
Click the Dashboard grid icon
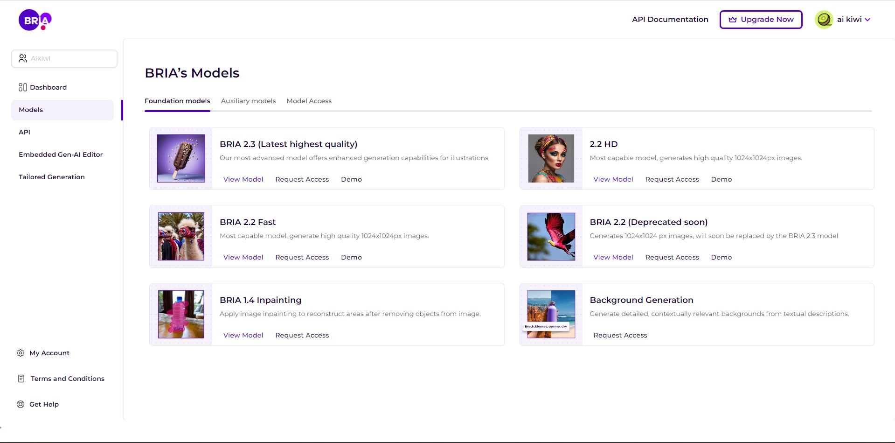23,87
